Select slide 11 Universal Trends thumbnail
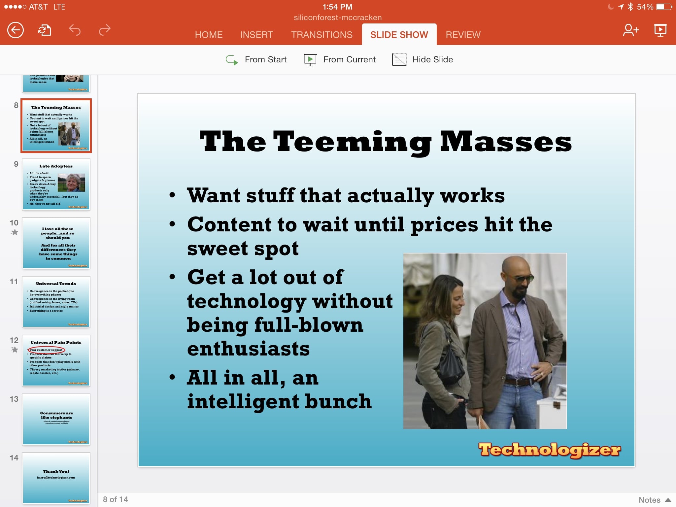The height and width of the screenshot is (507, 676). coord(56,302)
